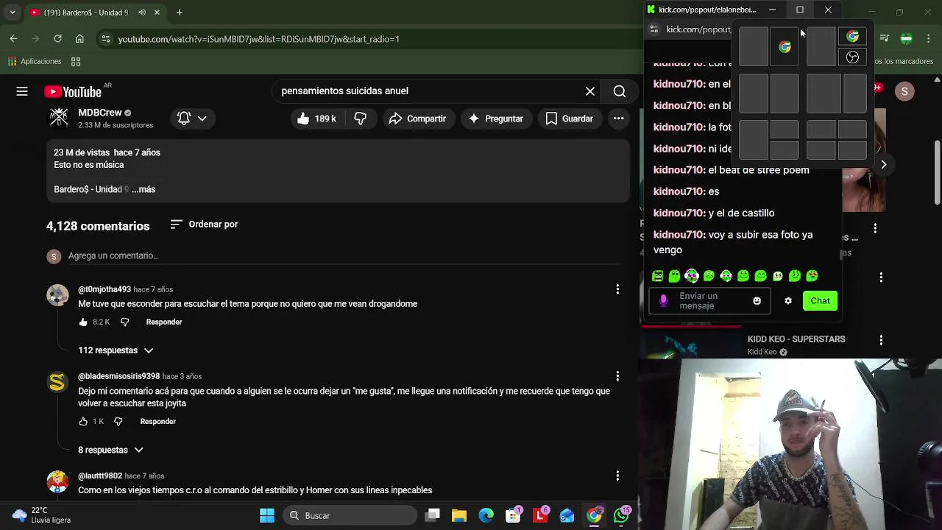The image size is (942, 530).
Task: Open WhatsApp from the taskbar
Action: click(x=622, y=515)
